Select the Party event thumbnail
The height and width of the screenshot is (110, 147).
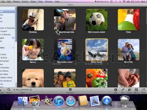click(129, 20)
